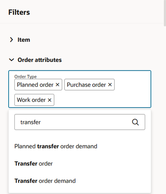Click the Order attributes heading
This screenshot has height=194, width=166.
point(40,60)
